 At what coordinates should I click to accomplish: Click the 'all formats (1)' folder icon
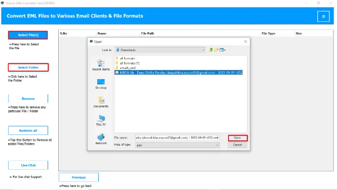[117, 63]
